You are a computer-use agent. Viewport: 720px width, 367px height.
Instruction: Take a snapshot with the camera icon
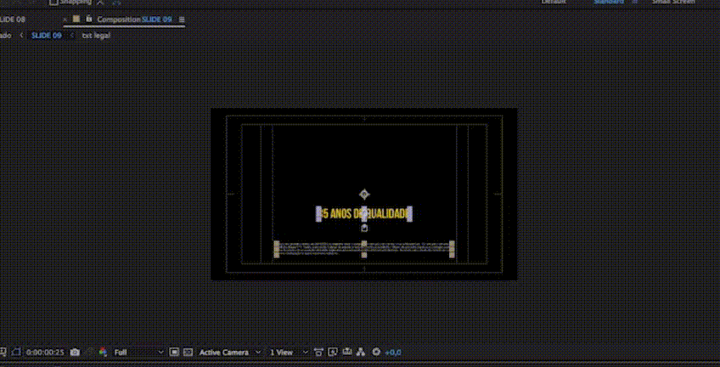point(76,352)
